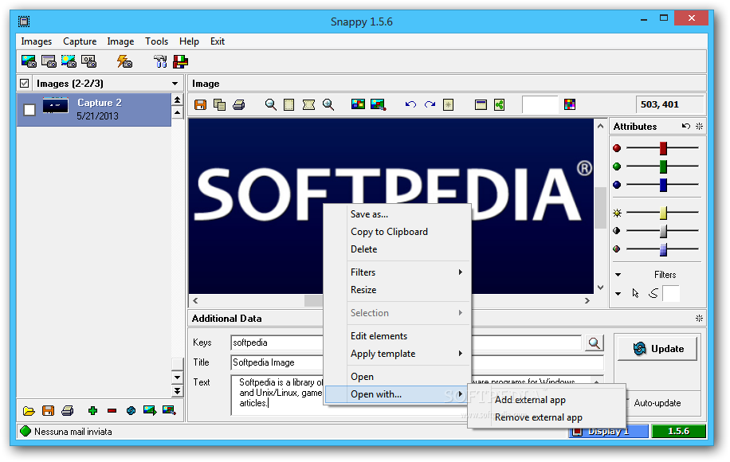Open the color palette grid swatch
This screenshot has height=462, width=730.
coord(570,104)
